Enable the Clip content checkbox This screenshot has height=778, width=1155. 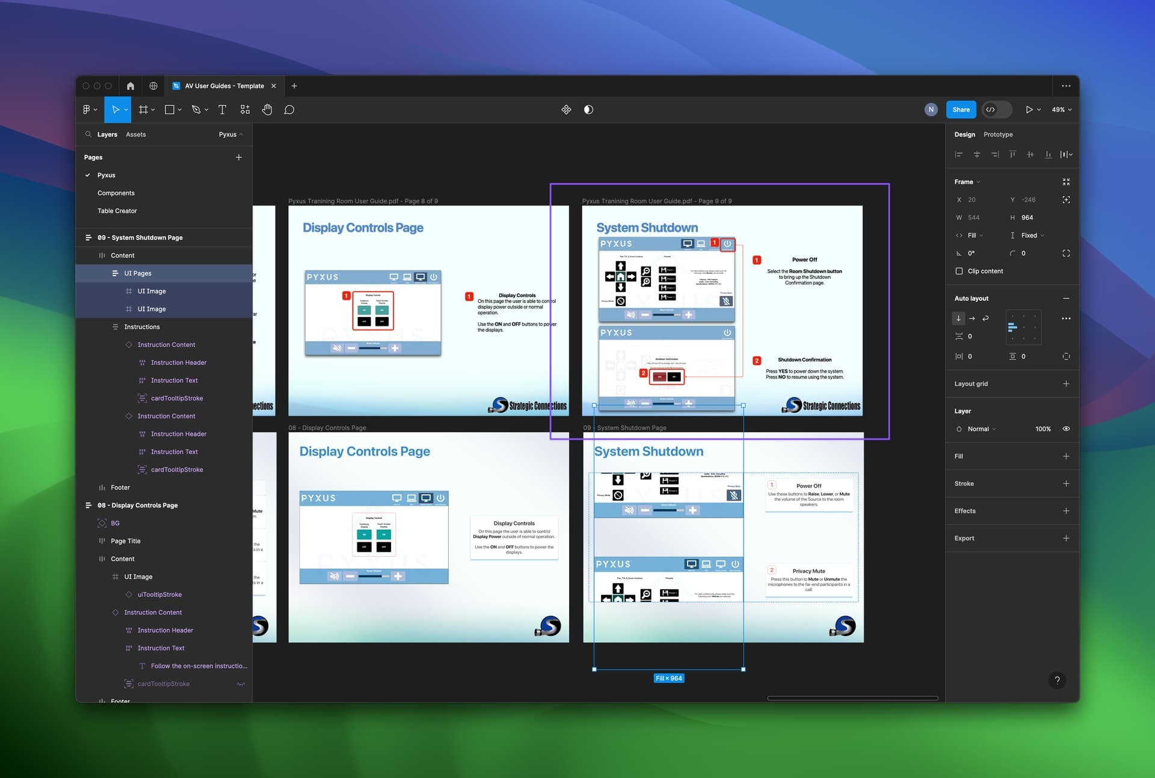pyautogui.click(x=959, y=271)
